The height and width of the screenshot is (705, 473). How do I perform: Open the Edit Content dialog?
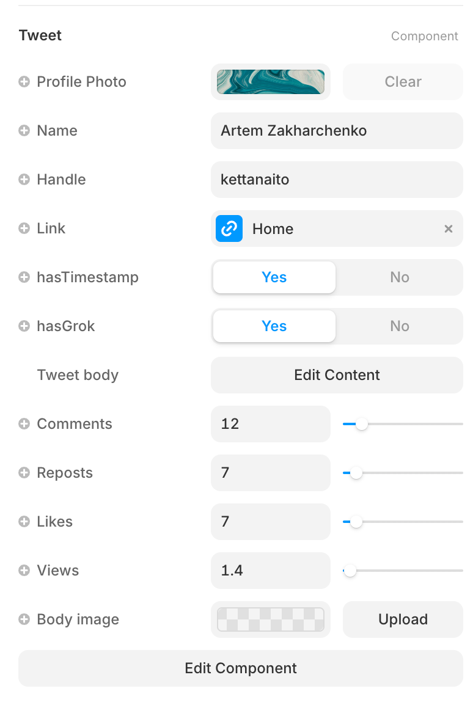(x=337, y=374)
